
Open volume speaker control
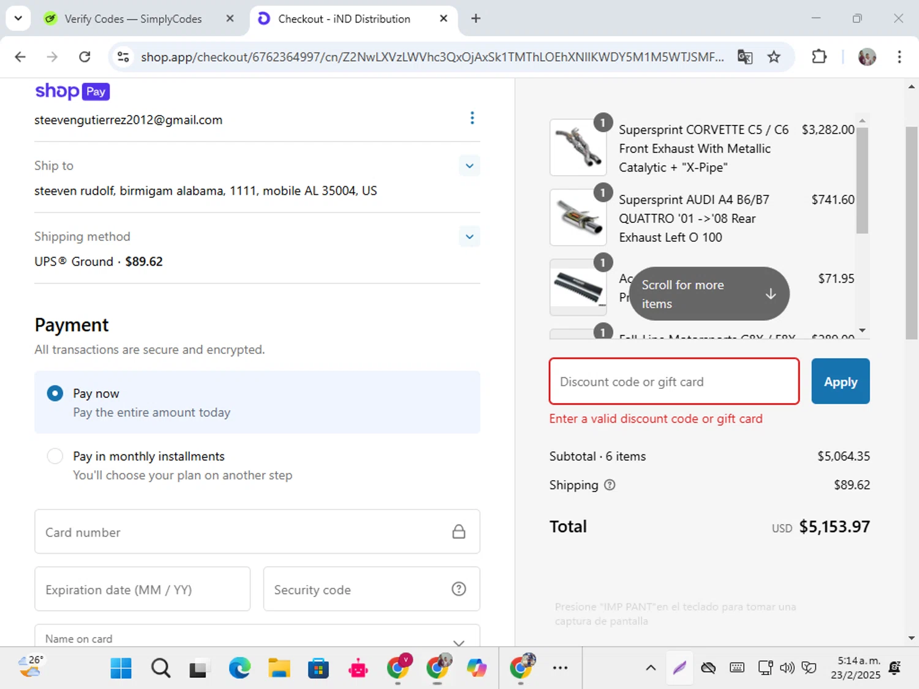pos(787,668)
